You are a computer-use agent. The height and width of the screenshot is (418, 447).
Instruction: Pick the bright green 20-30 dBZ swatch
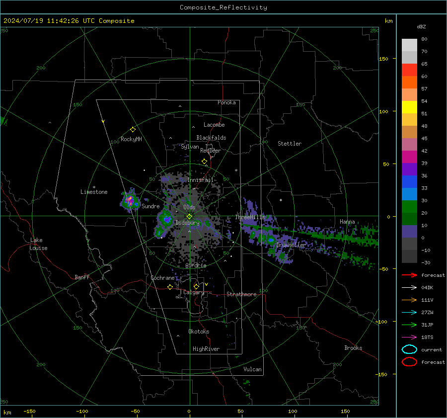tap(409, 206)
